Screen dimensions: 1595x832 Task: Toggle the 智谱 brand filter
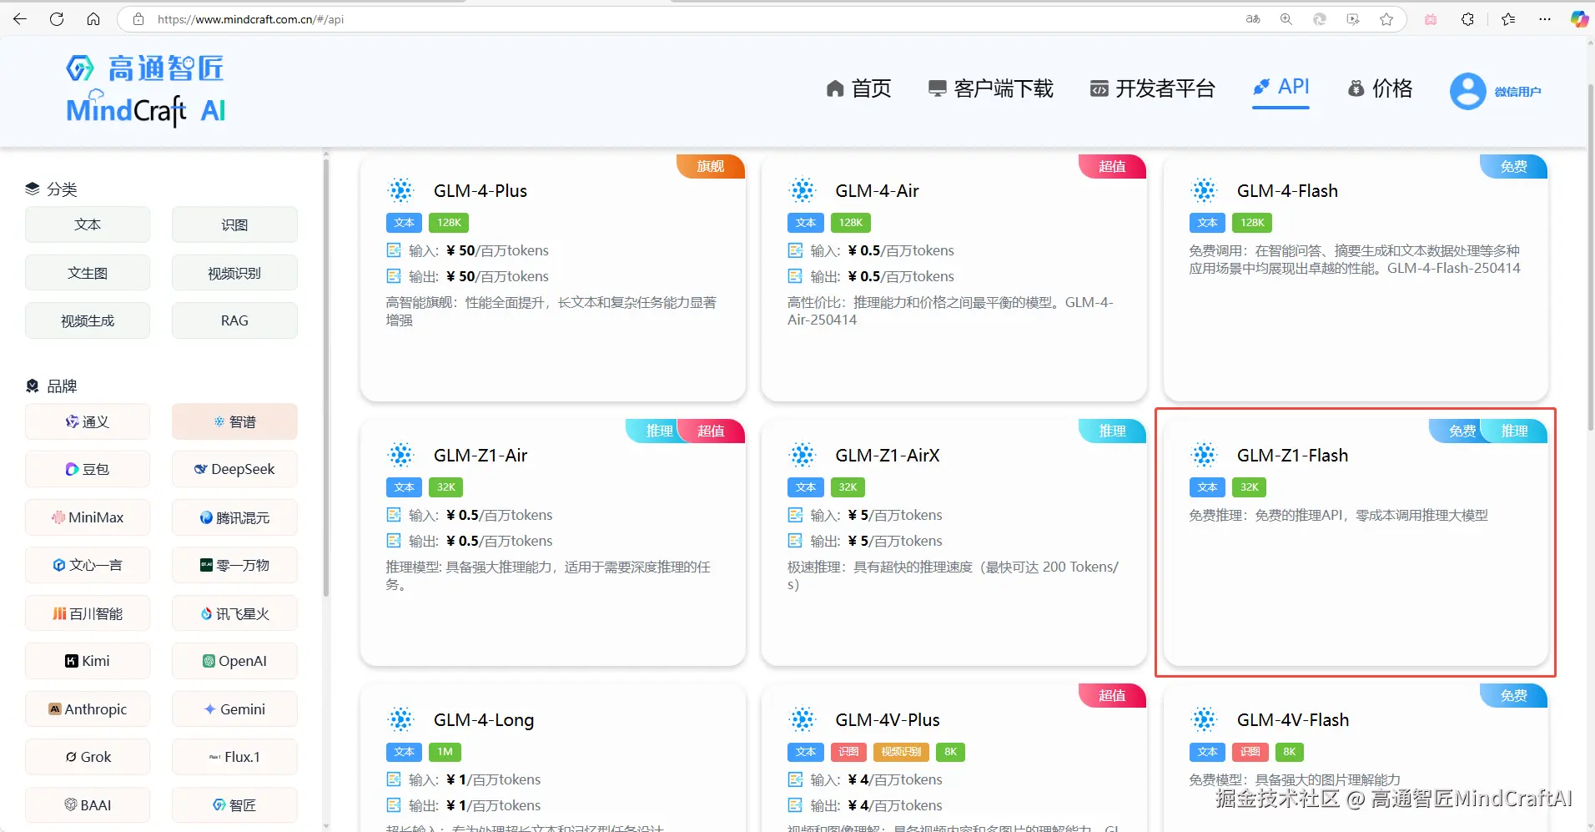pos(234,421)
